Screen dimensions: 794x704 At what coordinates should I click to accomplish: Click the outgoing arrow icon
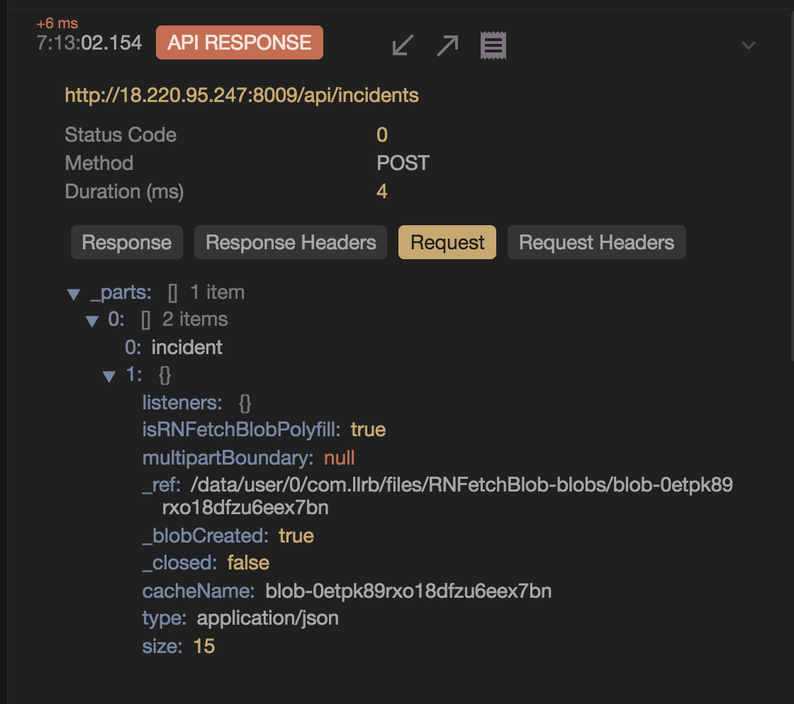point(447,45)
